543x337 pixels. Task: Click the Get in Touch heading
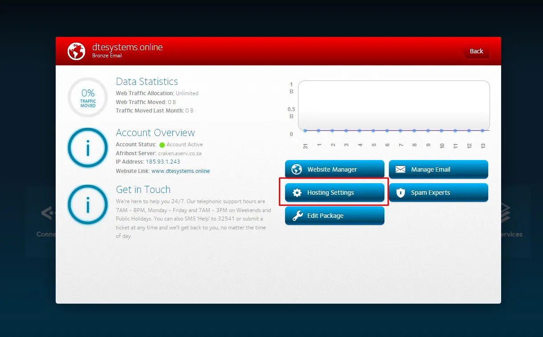143,189
